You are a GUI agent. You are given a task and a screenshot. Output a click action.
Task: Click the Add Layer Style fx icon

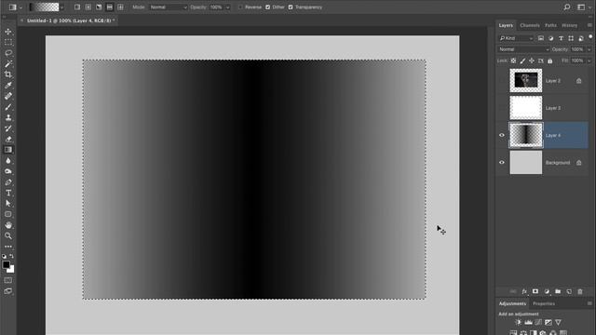point(524,291)
